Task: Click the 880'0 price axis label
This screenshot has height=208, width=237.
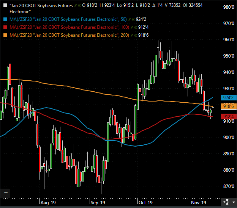Action: [x=229, y=170]
